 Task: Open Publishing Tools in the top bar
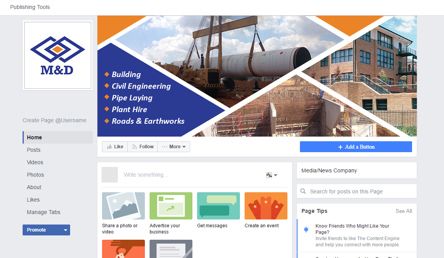point(30,7)
